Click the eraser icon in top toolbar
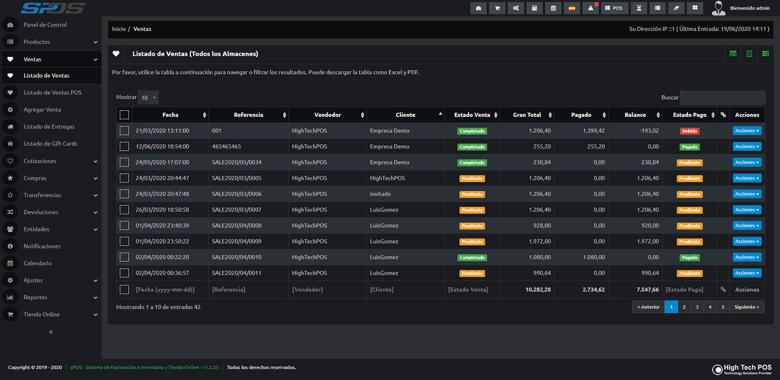 (676, 8)
